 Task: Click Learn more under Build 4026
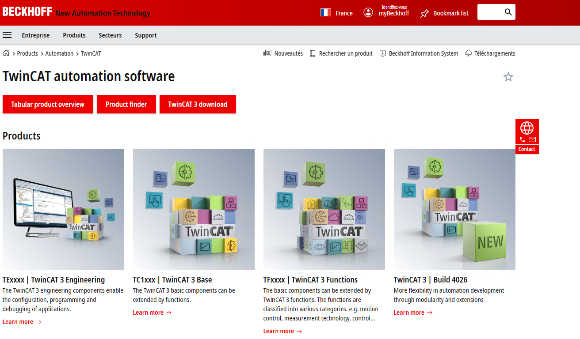coord(413,313)
